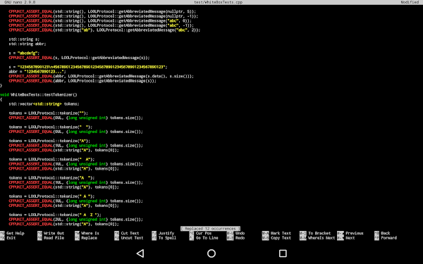
Task: Click the long s = "1234567890123\n456..." line
Action: coord(88,67)
